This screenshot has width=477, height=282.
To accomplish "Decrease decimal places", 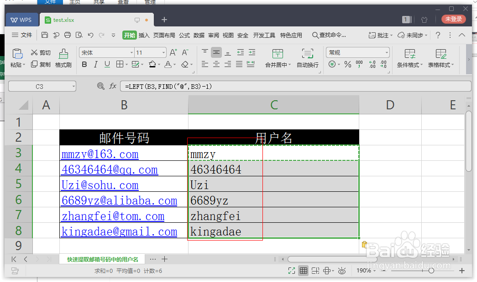I will pyautogui.click(x=383, y=64).
